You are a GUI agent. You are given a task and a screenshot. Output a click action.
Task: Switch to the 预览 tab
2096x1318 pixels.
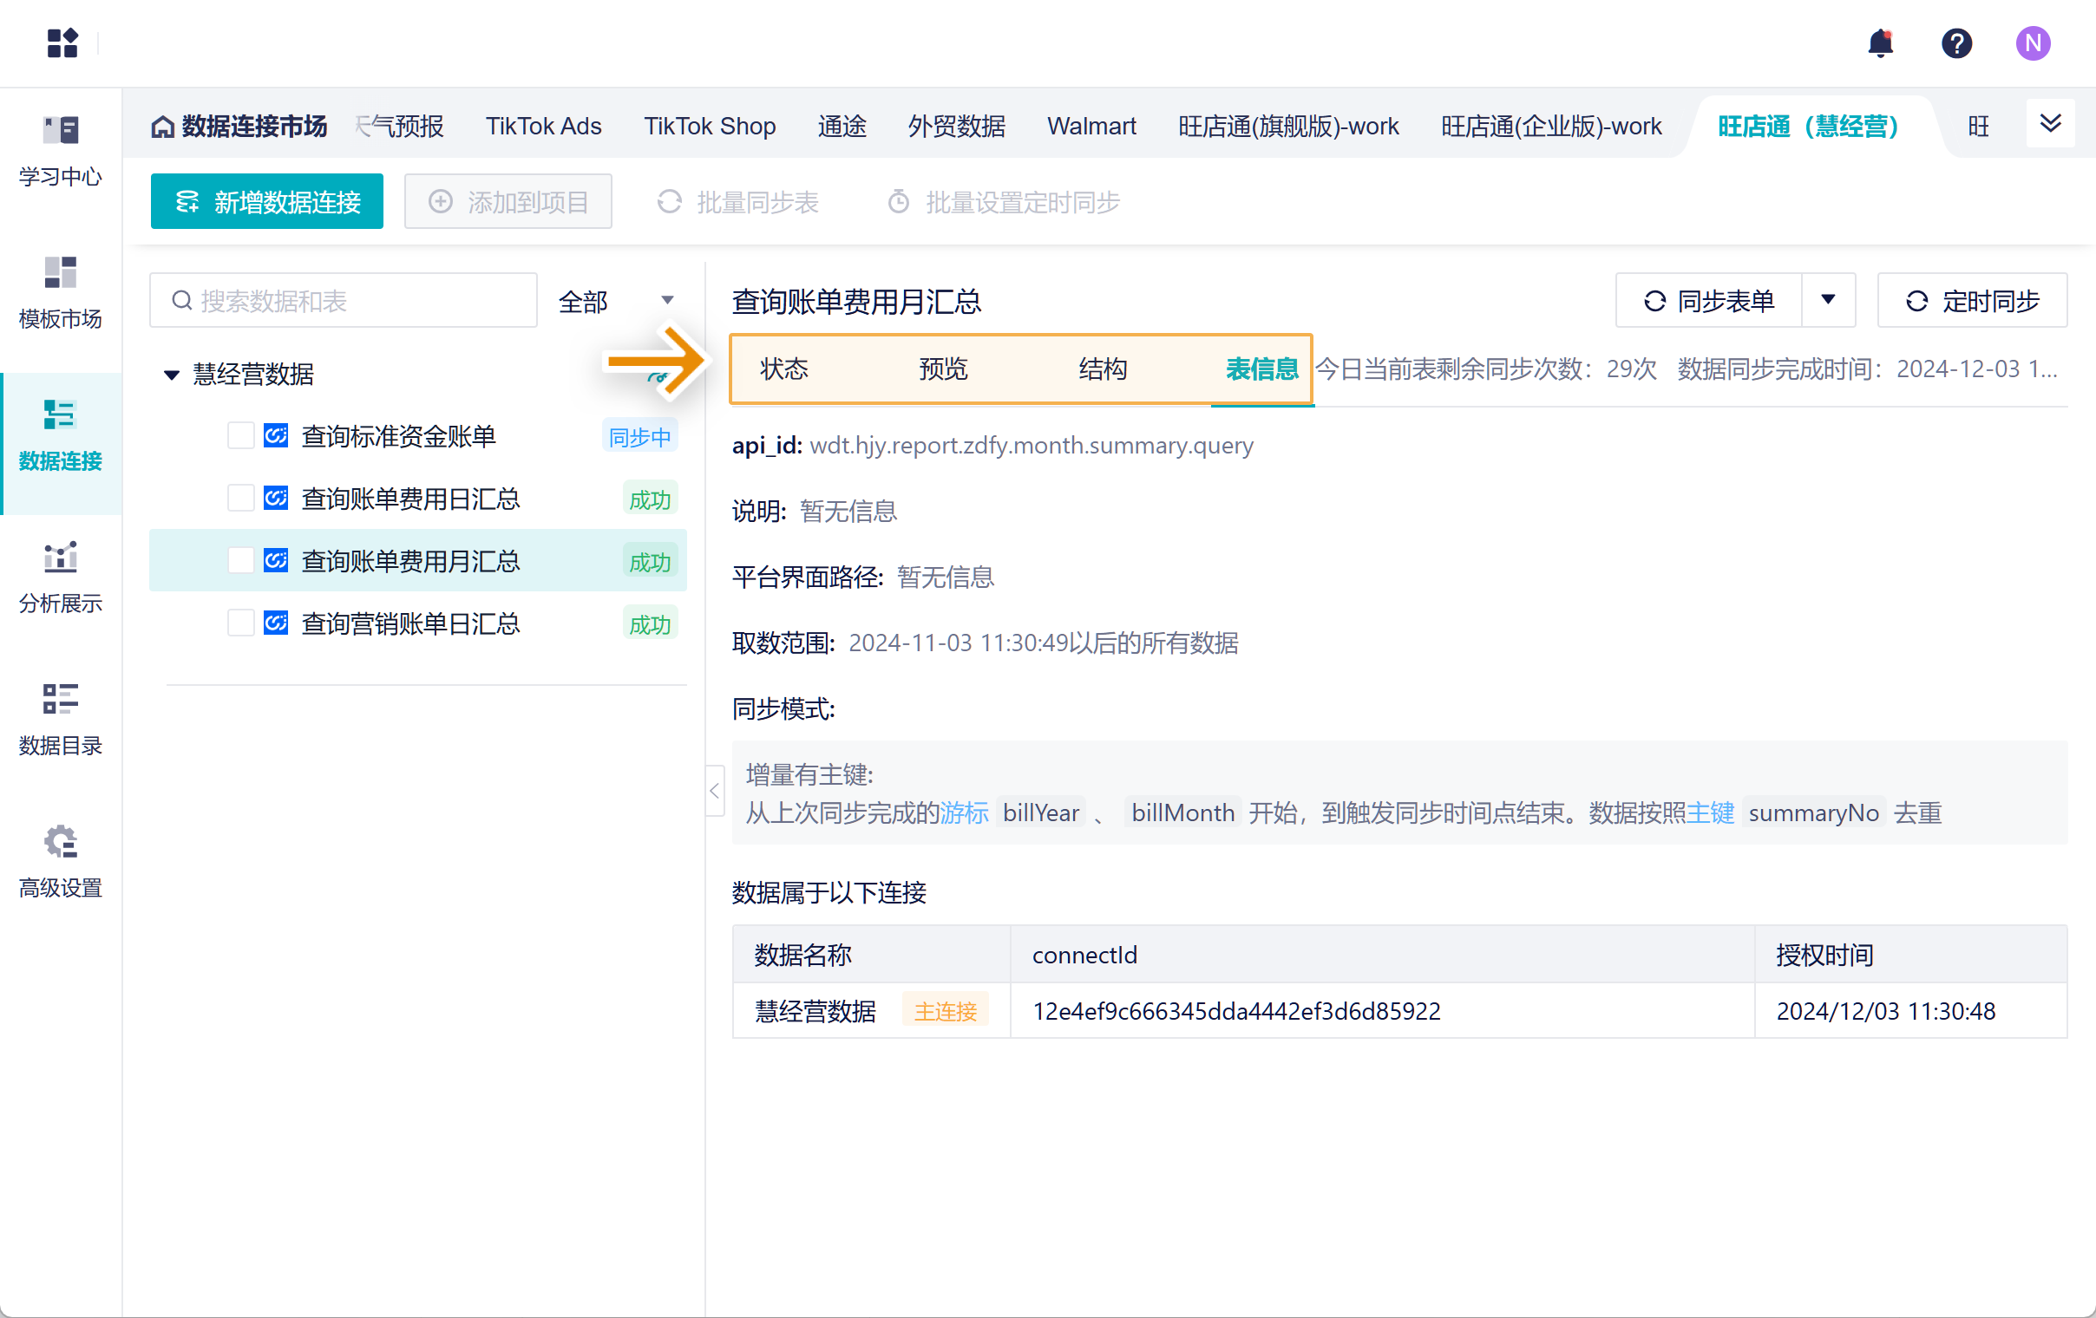pyautogui.click(x=943, y=369)
